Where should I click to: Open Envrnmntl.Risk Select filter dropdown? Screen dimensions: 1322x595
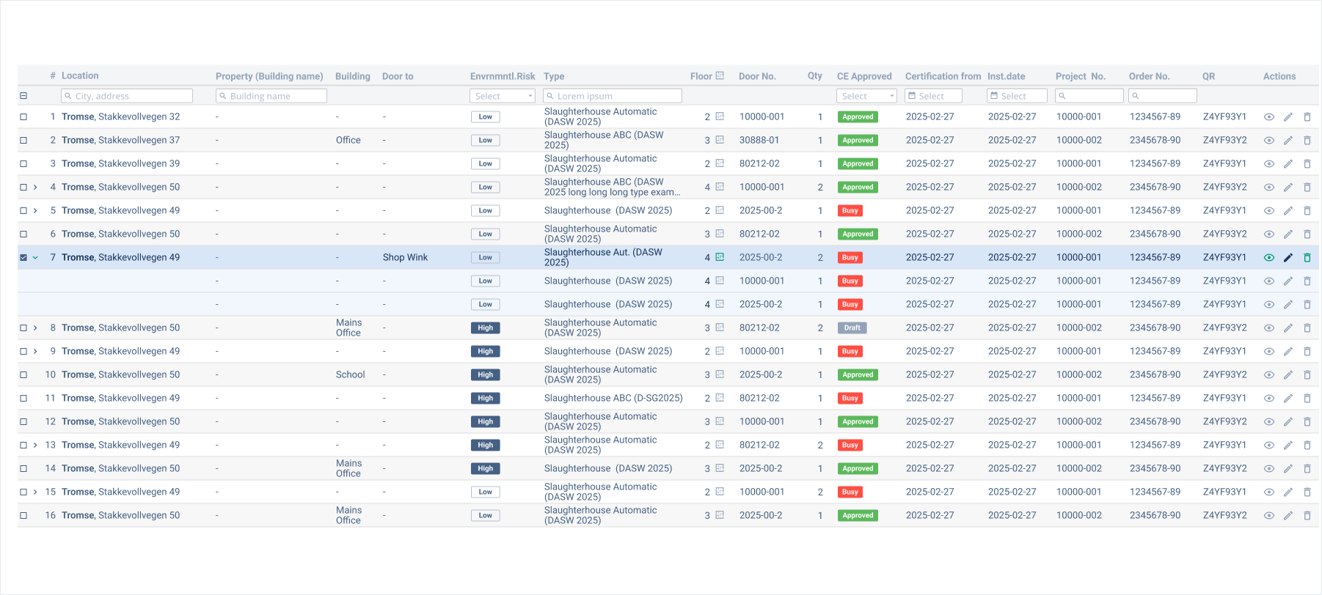pos(503,96)
